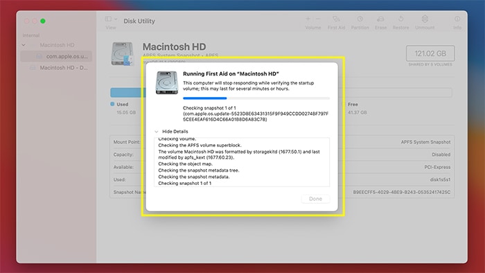Viewport: 485px width, 273px height.
Task: Click the snapshot UUID value B9EECFF5-4029...
Action: [x=402, y=193]
